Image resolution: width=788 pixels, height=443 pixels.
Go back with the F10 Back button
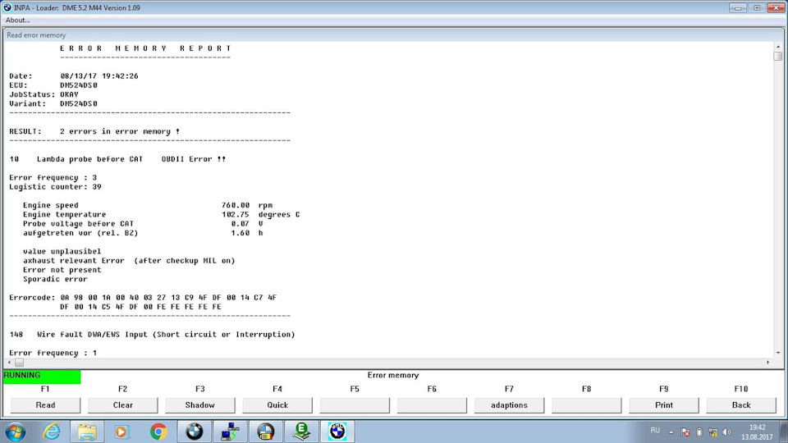tap(741, 404)
